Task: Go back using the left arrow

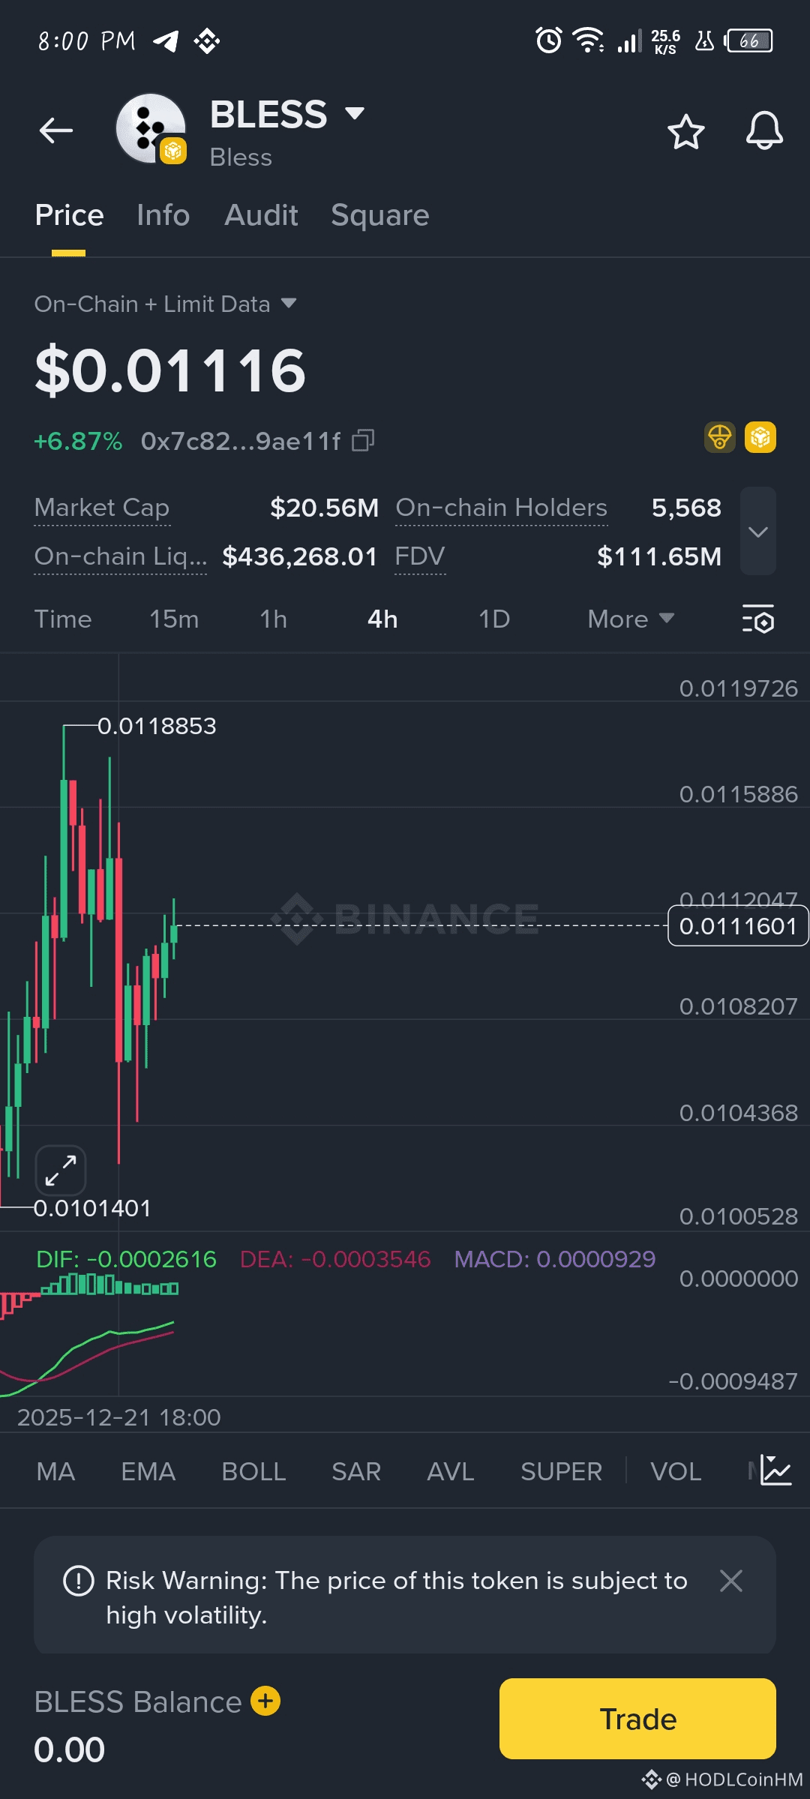Action: click(56, 130)
